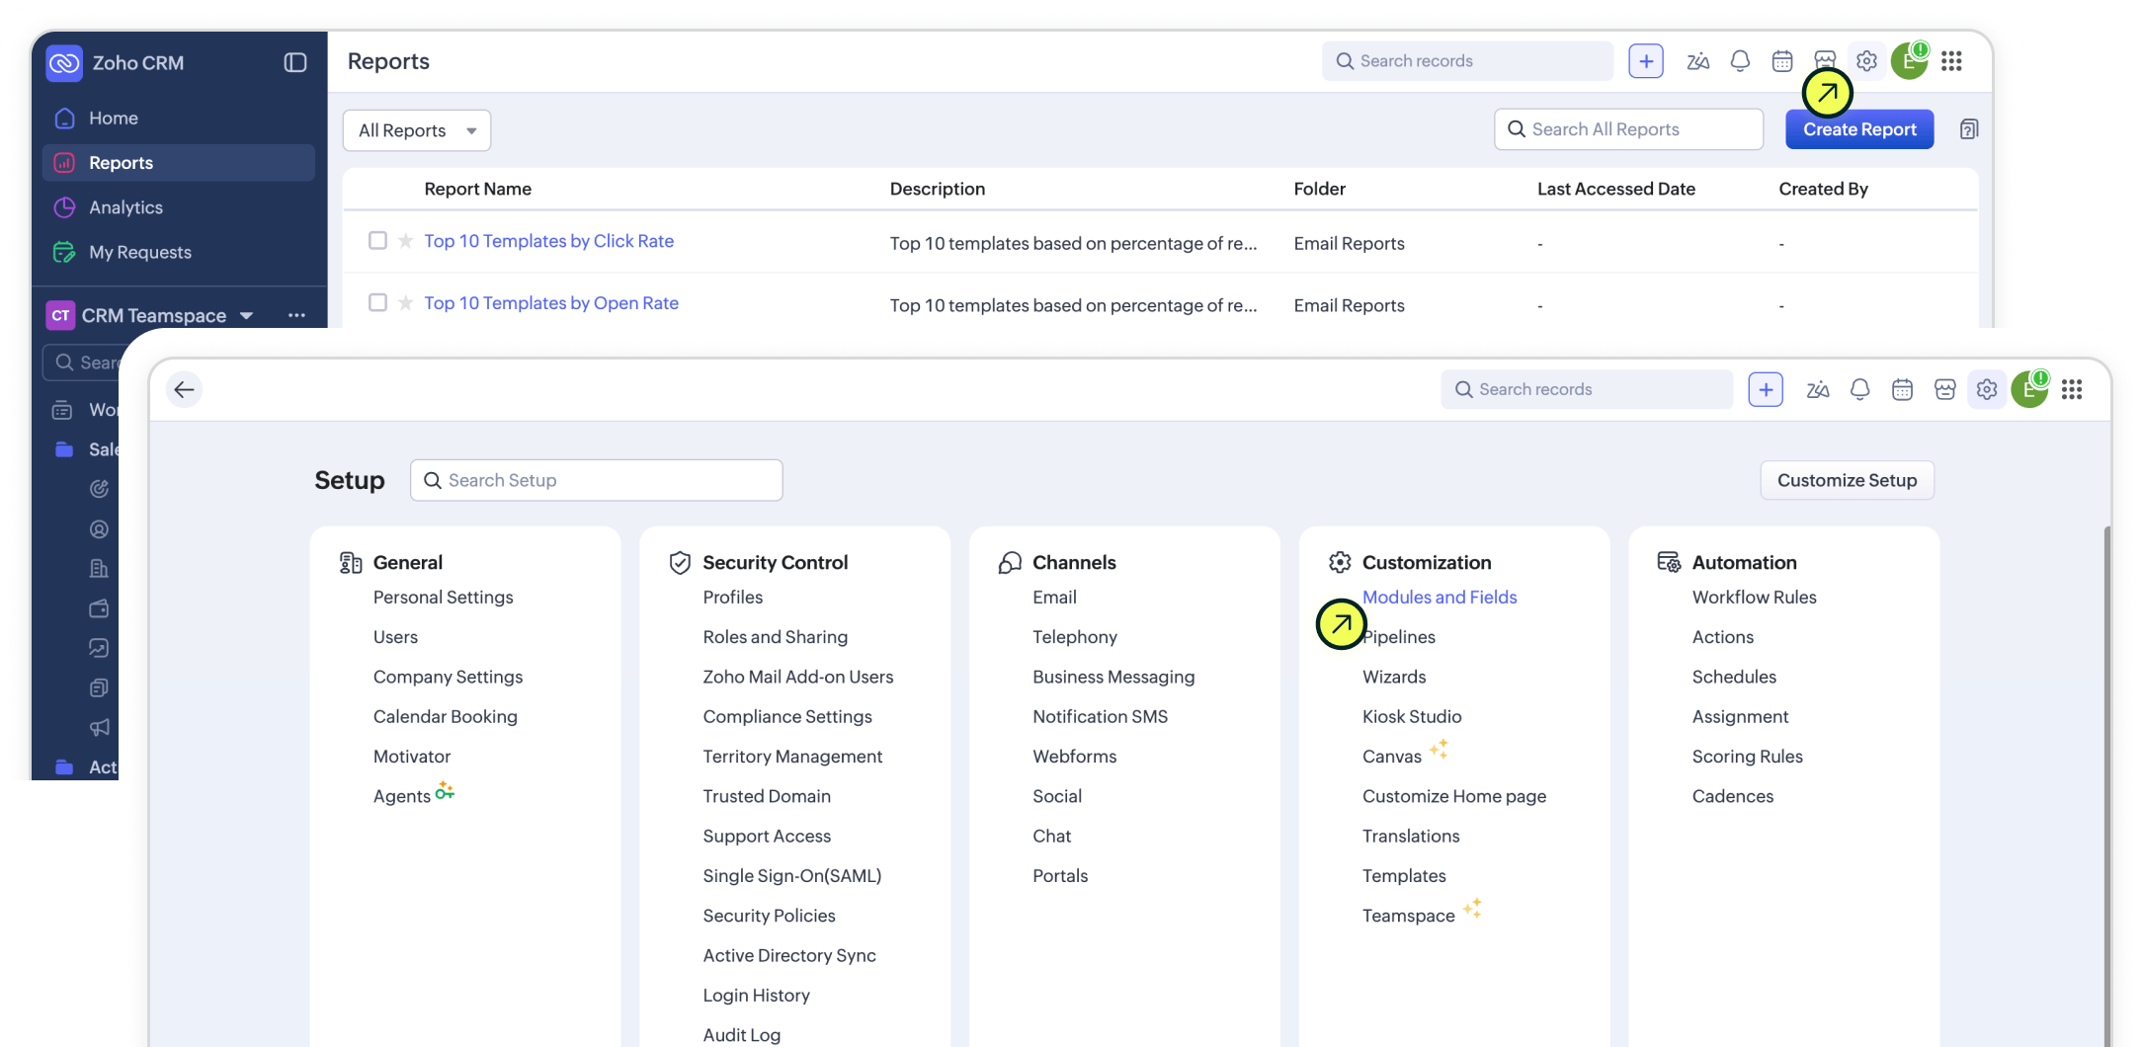Image resolution: width=2142 pixels, height=1047 pixels.
Task: Sort by Last Accessed Date column header
Action: [1616, 189]
